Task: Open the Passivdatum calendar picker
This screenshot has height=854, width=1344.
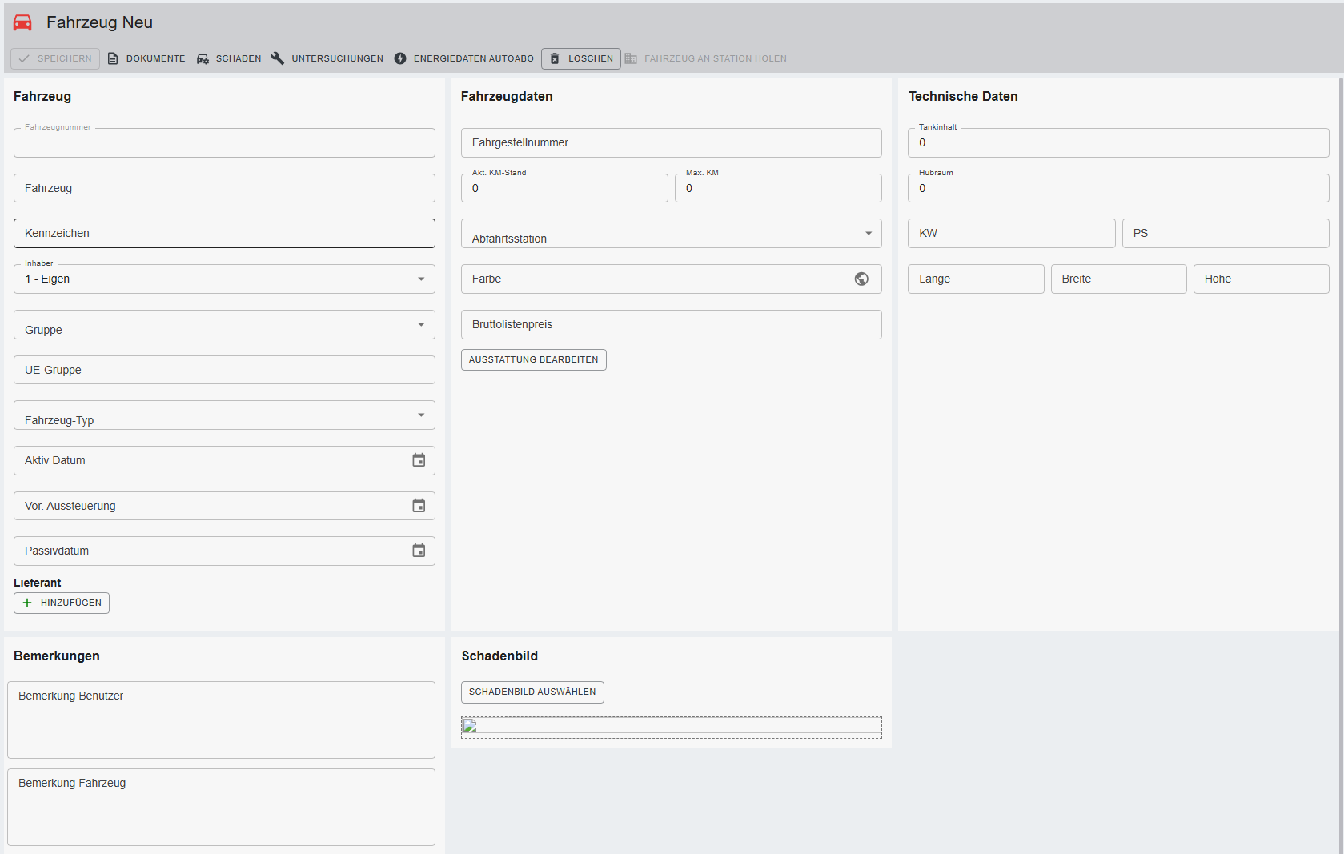Action: (x=419, y=551)
